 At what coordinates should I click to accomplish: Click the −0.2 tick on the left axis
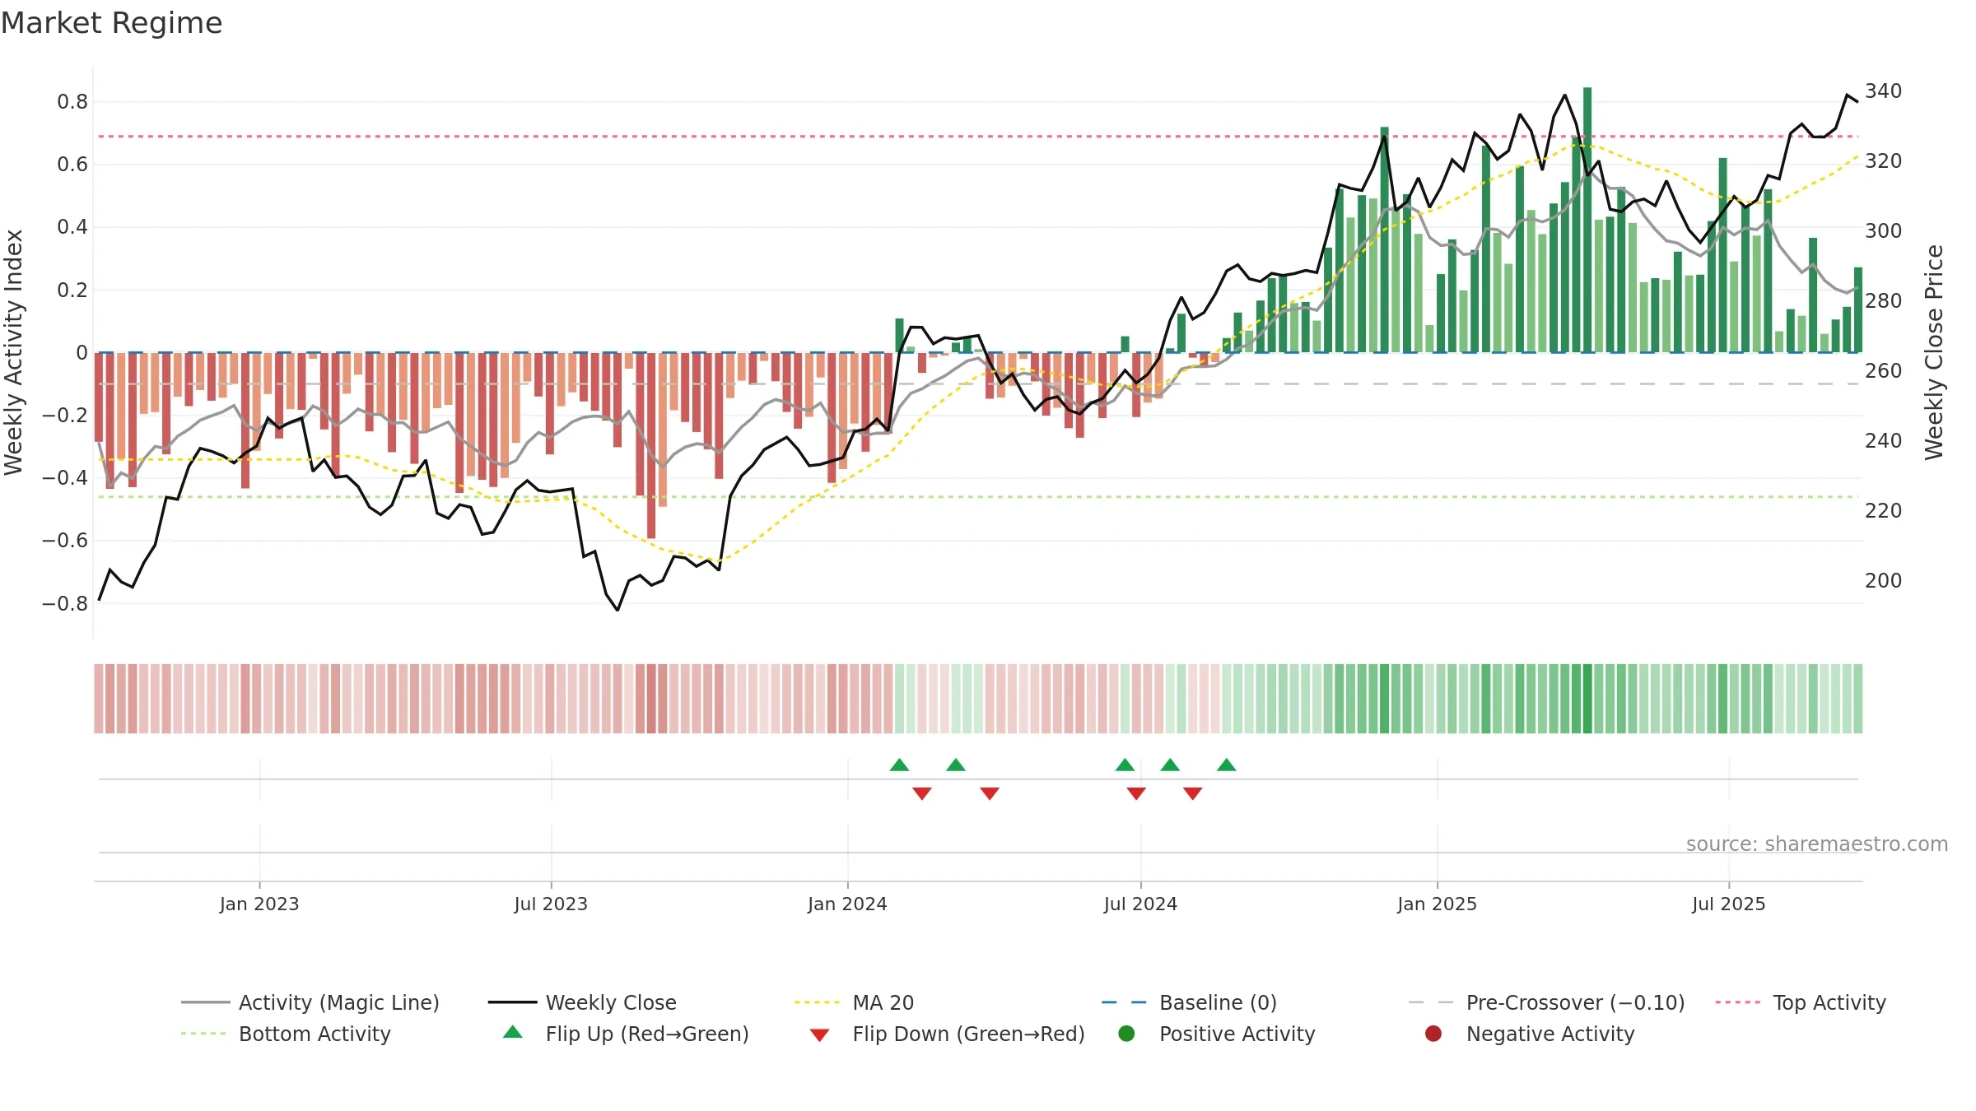coord(65,416)
